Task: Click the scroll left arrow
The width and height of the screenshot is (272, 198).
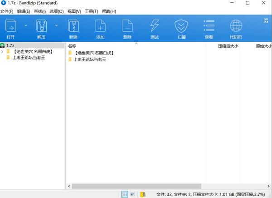Action: (69, 186)
